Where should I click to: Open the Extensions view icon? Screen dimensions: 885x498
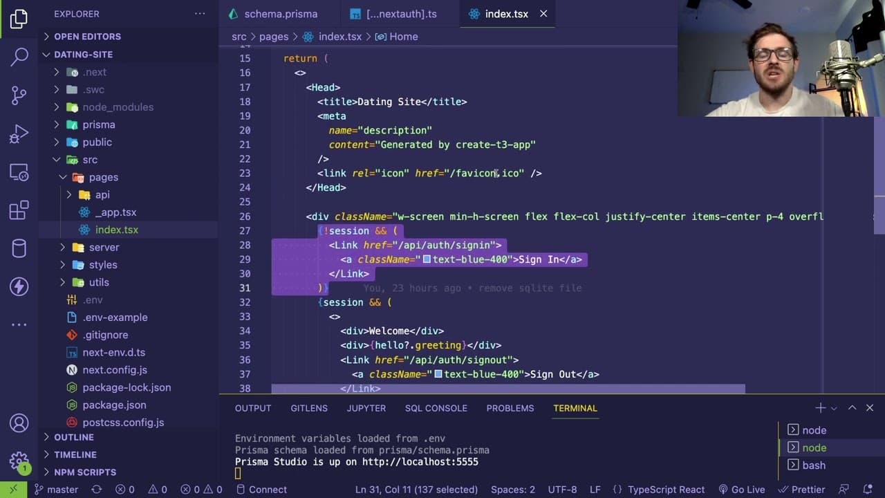[x=19, y=210]
